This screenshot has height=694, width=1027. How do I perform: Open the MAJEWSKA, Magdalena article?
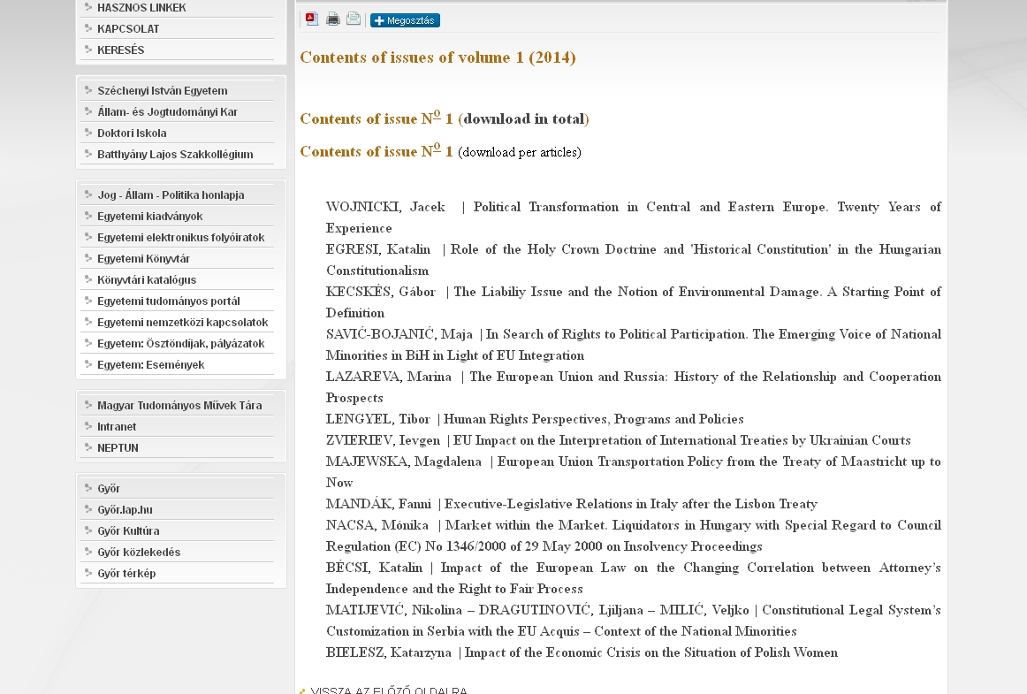pos(634,472)
